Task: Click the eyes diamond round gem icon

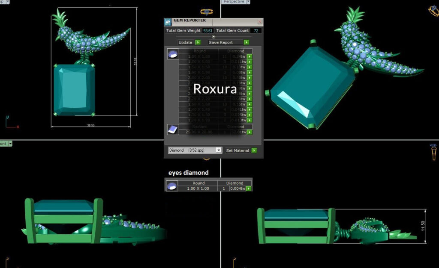Action: tap(172, 186)
